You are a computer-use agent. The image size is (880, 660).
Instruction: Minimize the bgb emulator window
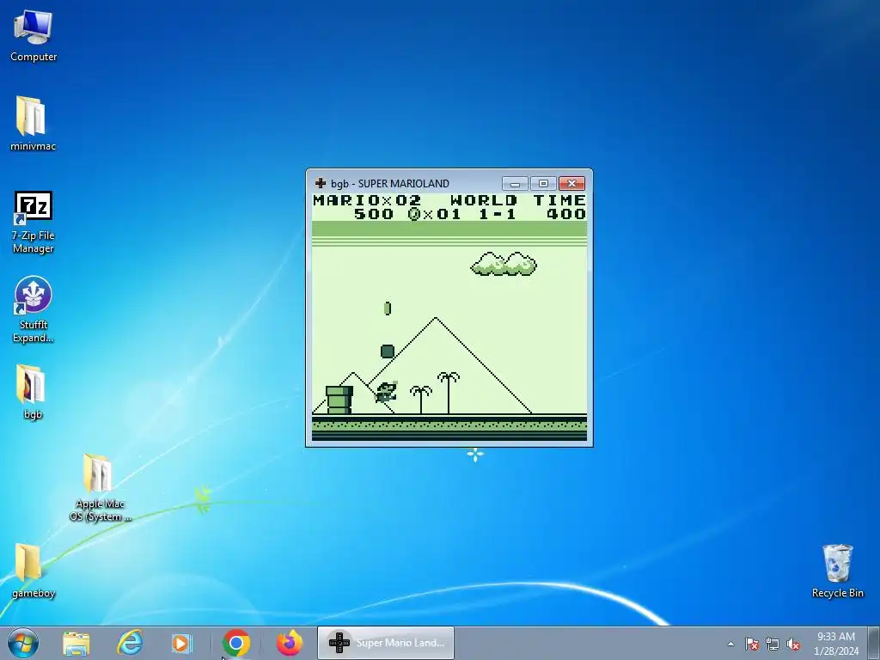click(515, 184)
